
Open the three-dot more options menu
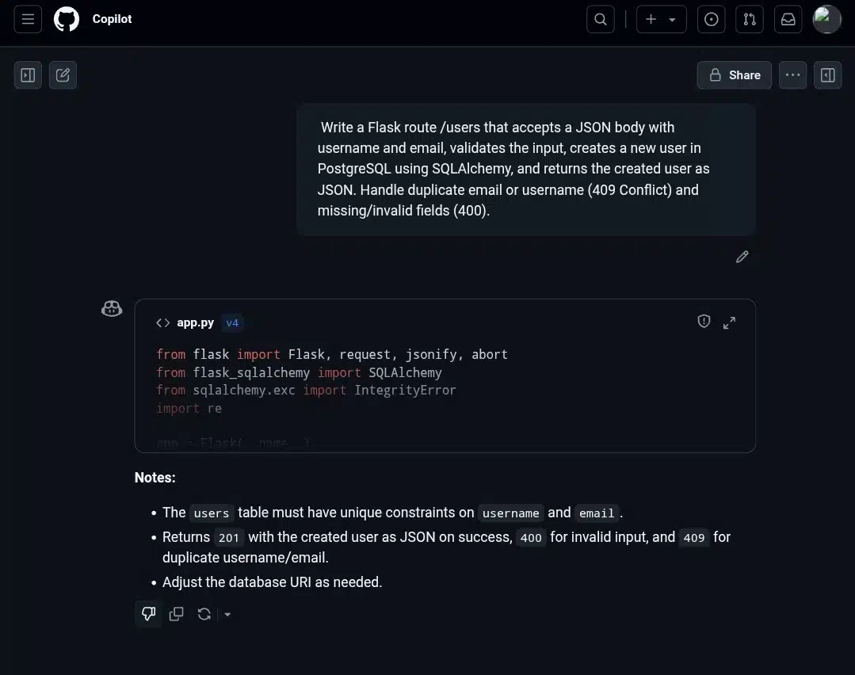[793, 74]
